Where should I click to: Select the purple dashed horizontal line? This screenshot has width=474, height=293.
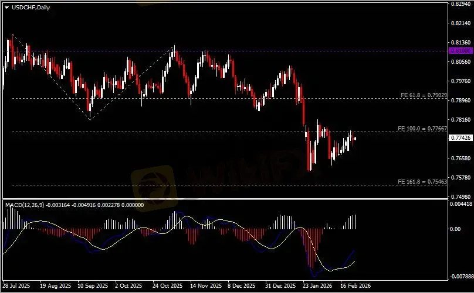pyautogui.click(x=235, y=51)
